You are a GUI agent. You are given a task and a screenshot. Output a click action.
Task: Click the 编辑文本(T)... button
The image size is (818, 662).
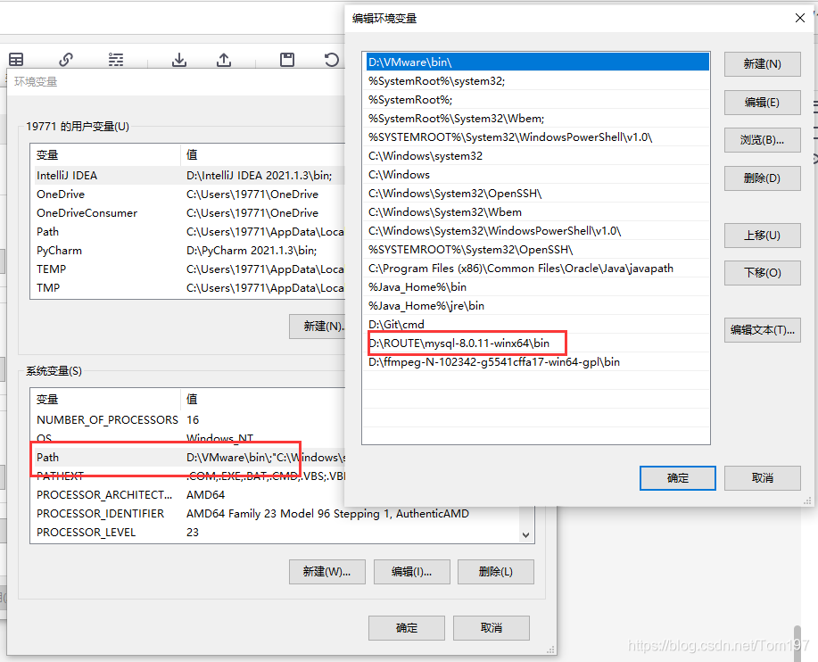pyautogui.click(x=762, y=330)
